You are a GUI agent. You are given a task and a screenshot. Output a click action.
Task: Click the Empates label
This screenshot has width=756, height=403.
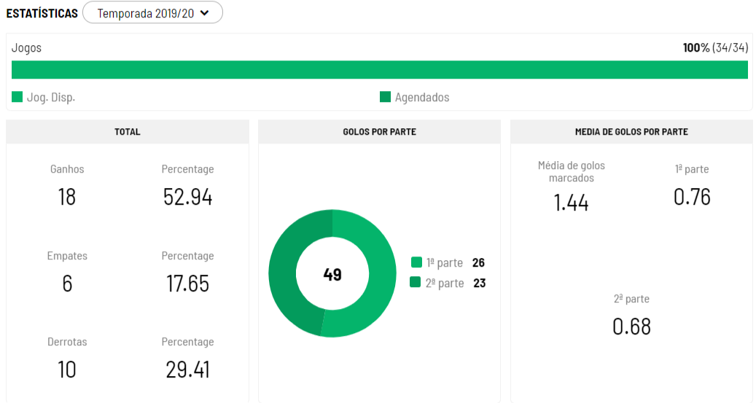point(67,256)
